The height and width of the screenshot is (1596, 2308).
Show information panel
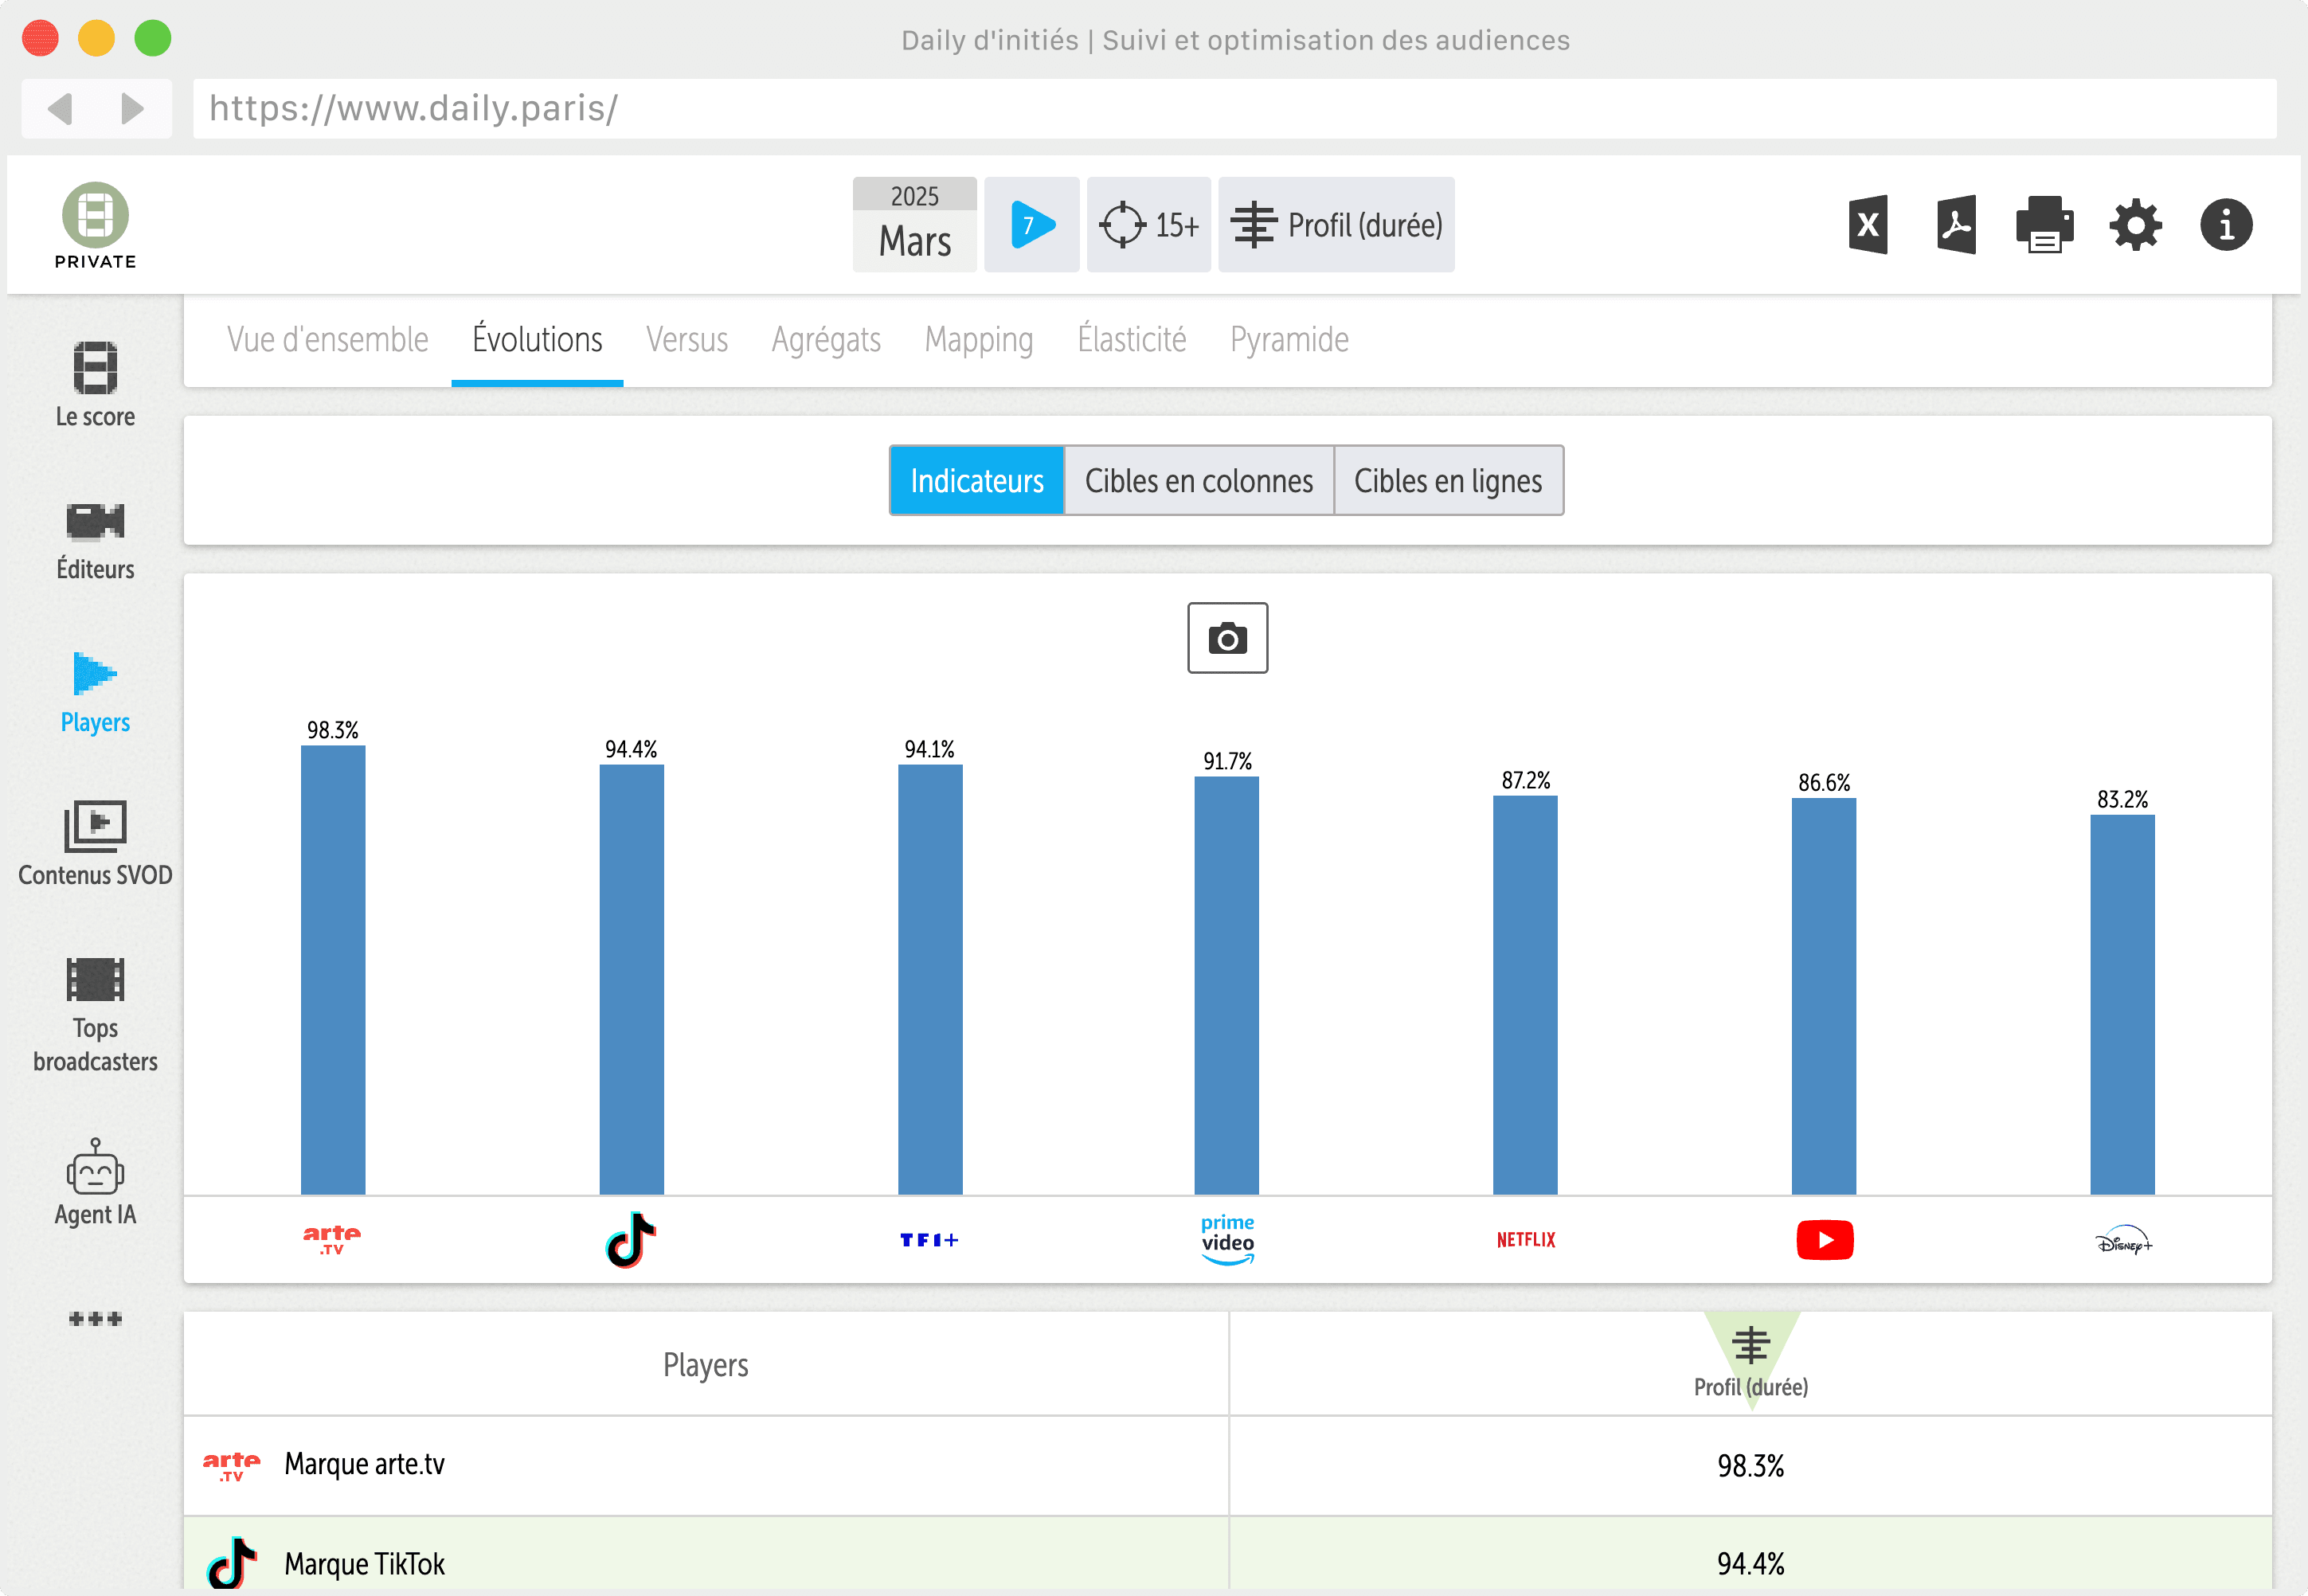coord(2226,225)
